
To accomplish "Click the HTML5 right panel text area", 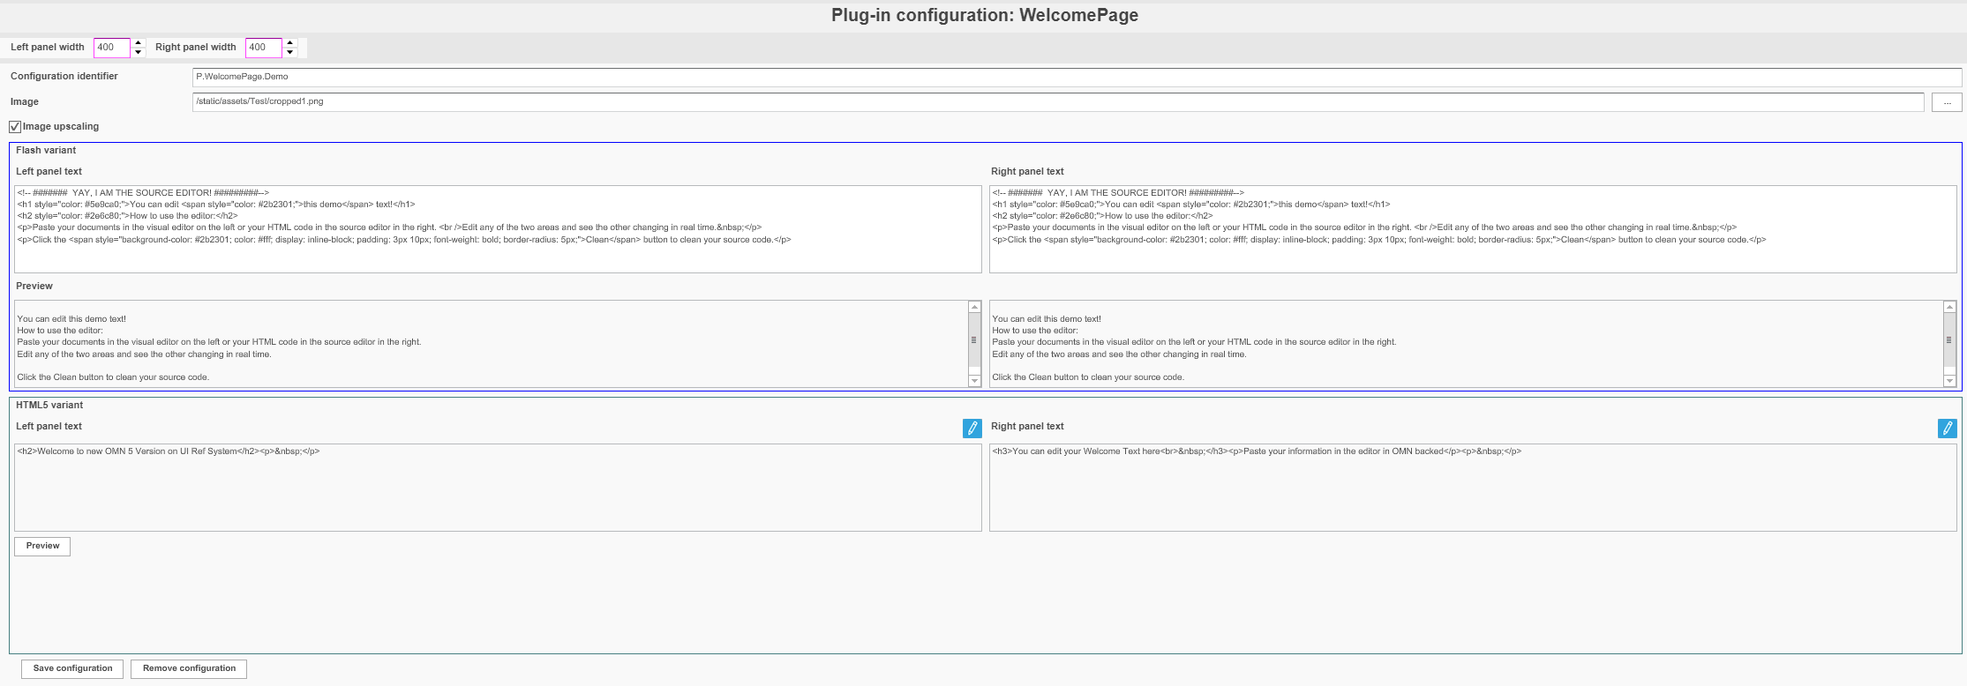I will [1473, 488].
